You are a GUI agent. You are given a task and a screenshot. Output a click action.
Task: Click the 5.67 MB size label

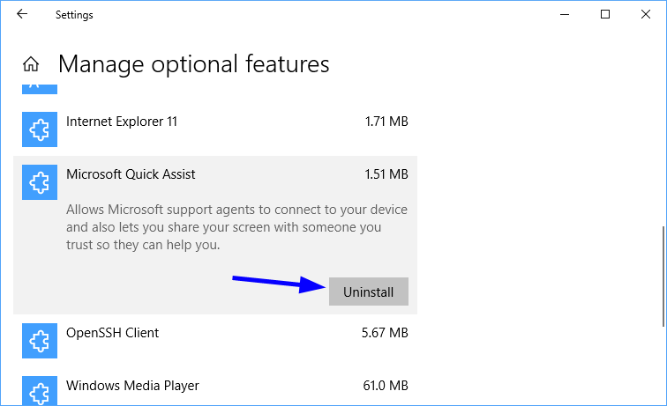(385, 333)
